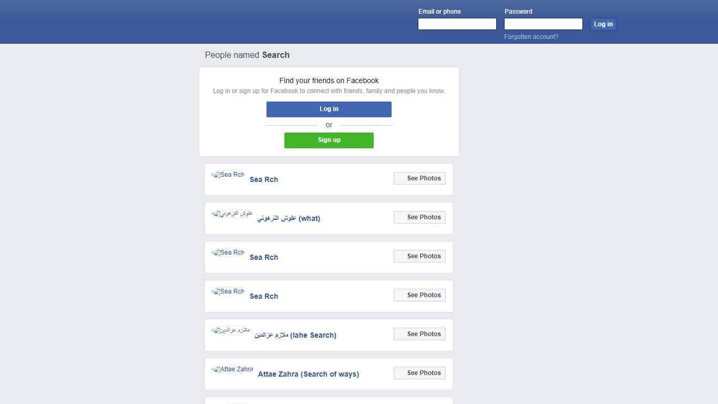Click the Password input field
Viewport: 718px width, 404px height.
pos(543,24)
